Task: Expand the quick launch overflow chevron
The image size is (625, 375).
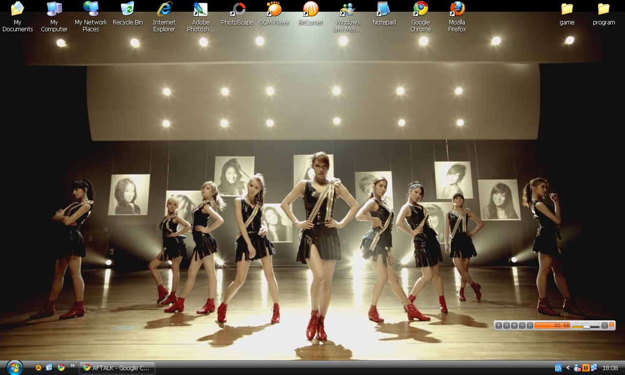Action: click(x=73, y=365)
